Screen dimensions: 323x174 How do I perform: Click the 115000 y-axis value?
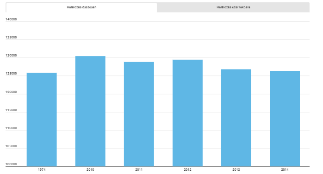click(x=11, y=110)
